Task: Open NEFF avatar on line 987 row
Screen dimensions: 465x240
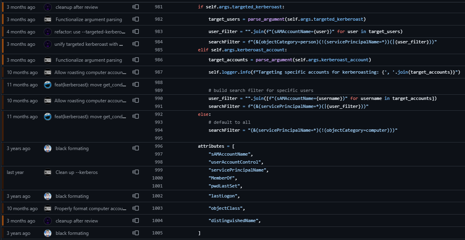Action: [x=48, y=72]
